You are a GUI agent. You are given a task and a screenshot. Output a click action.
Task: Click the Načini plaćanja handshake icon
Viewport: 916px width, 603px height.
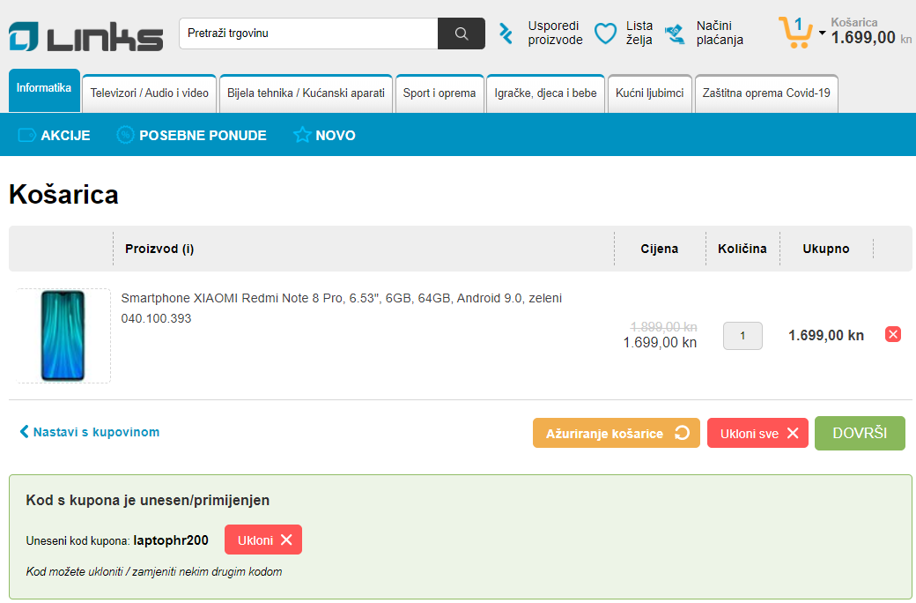coord(675,33)
